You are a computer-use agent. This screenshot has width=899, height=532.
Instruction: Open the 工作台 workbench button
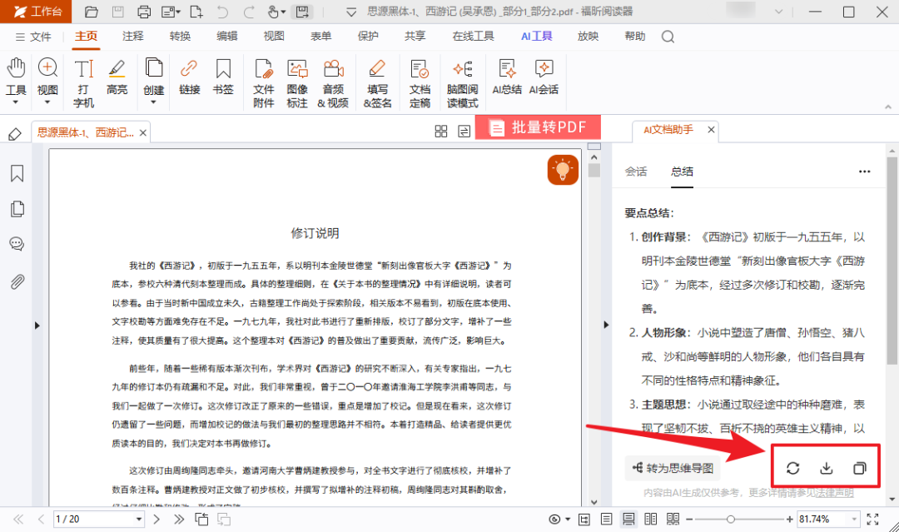pyautogui.click(x=36, y=12)
